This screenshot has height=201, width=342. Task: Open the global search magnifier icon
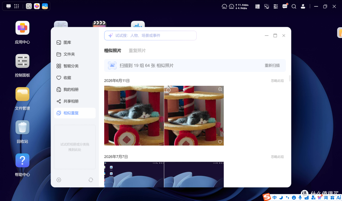click(x=294, y=7)
